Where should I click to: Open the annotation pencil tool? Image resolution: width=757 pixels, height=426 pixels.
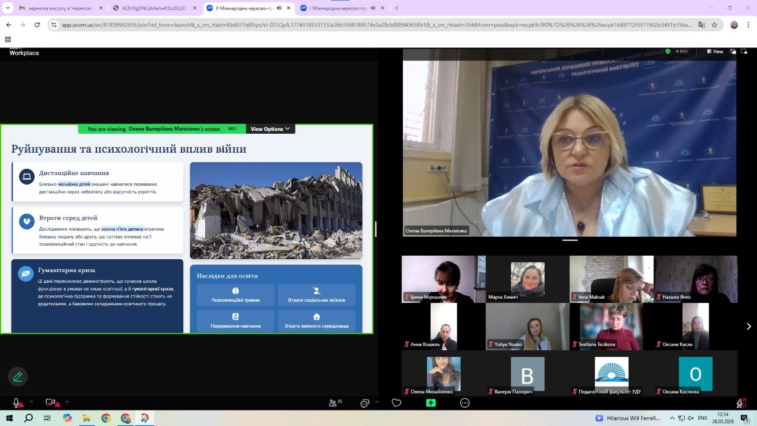click(18, 376)
